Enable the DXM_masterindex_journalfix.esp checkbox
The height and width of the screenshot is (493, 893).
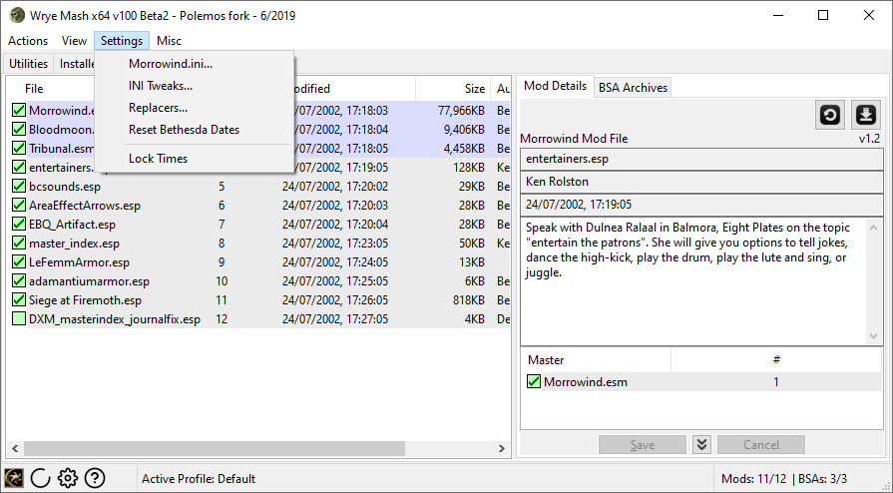point(19,319)
